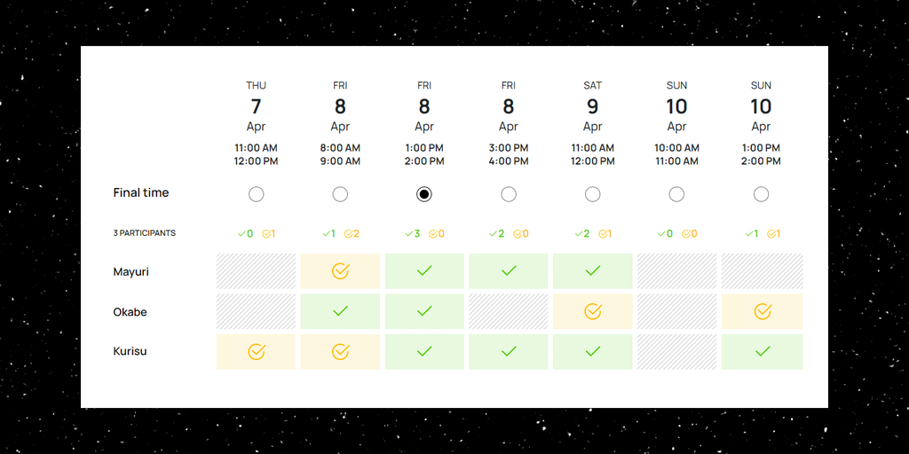Click Kurisu's green checkmark for Sun 1:00 PM
This screenshot has width=909, height=454.
tap(762, 352)
